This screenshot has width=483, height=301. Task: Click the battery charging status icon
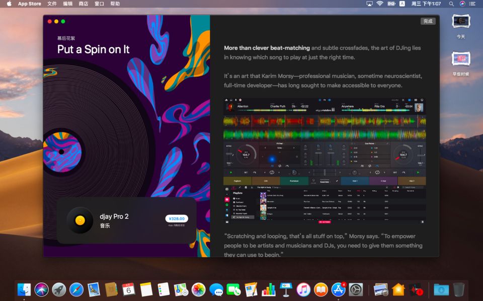[391, 4]
